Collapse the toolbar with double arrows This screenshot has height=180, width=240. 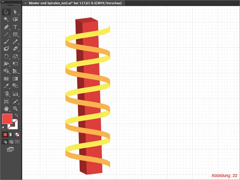click(x=2, y=2)
